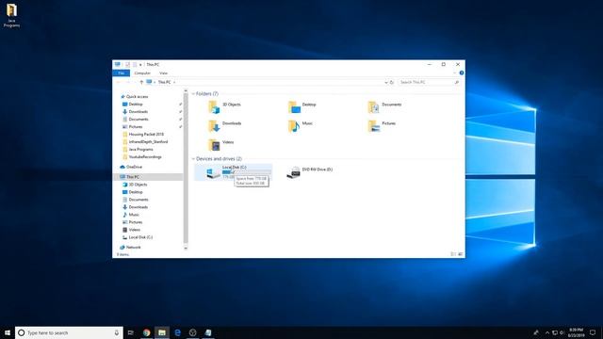
Task: Click the Help question mark icon
Action: (x=461, y=73)
